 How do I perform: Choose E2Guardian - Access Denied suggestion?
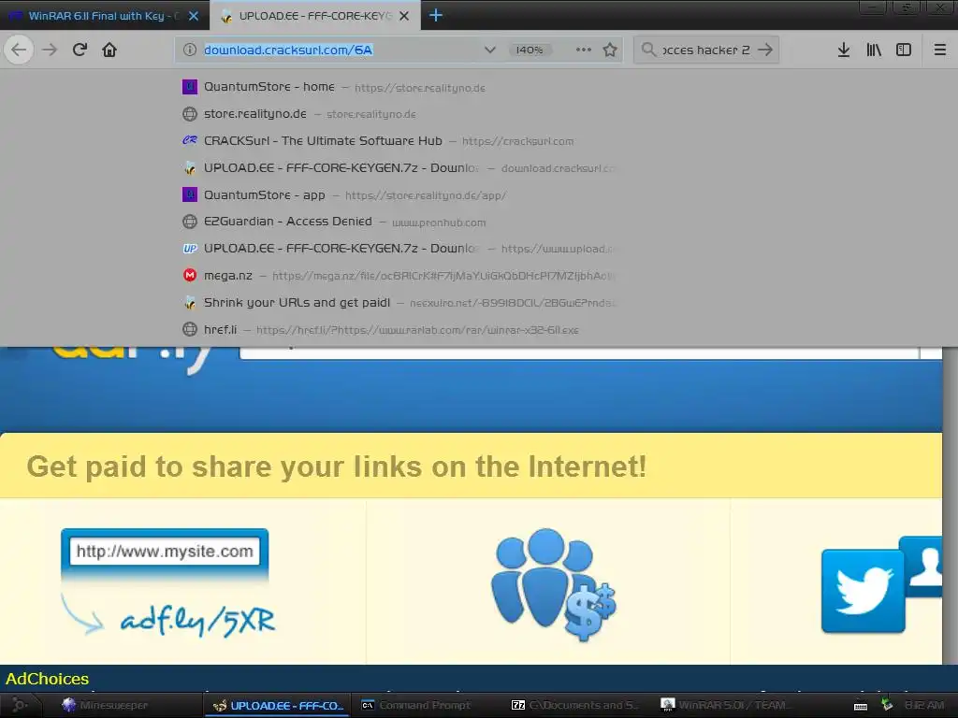click(400, 222)
